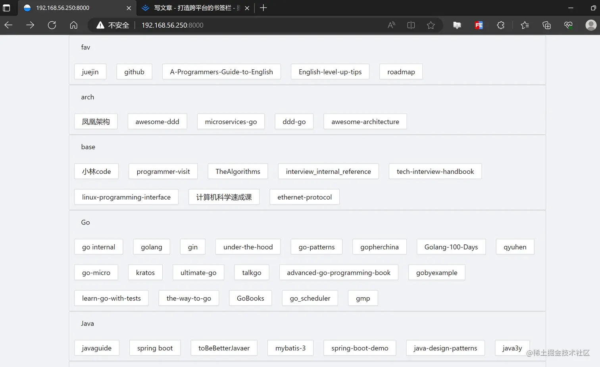Open A-Programmers-Guide-to-English bookmark

(x=221, y=72)
